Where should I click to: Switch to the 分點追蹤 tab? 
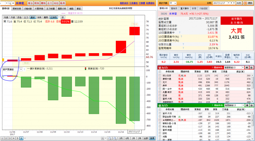(203, 9)
